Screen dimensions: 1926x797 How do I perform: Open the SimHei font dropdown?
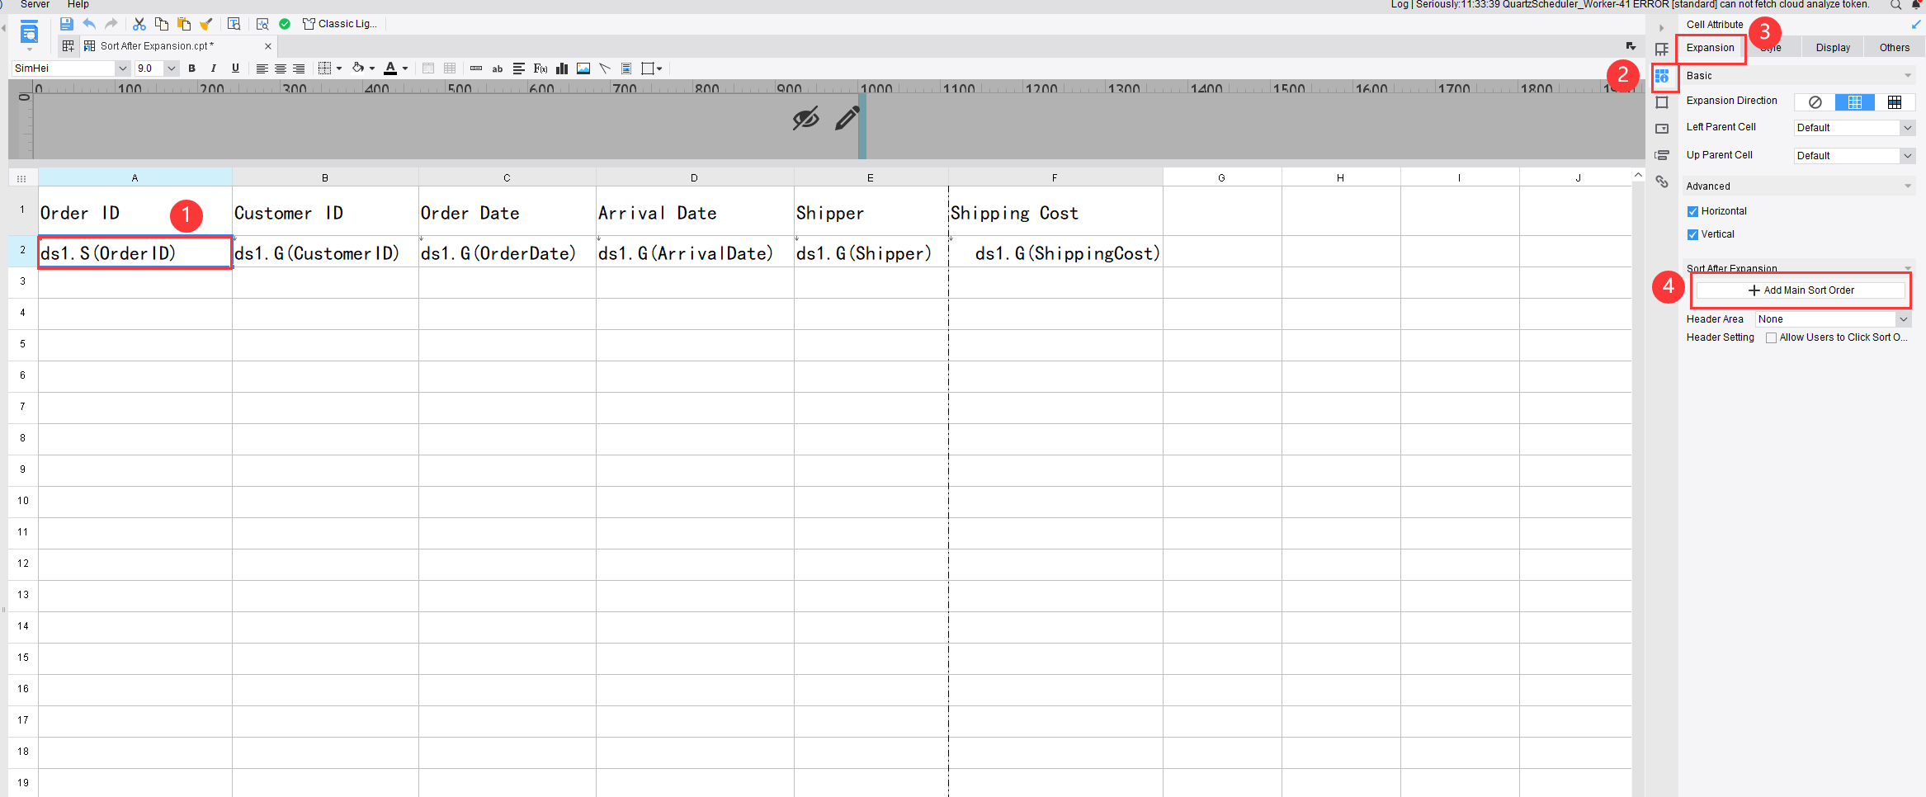[x=121, y=68]
